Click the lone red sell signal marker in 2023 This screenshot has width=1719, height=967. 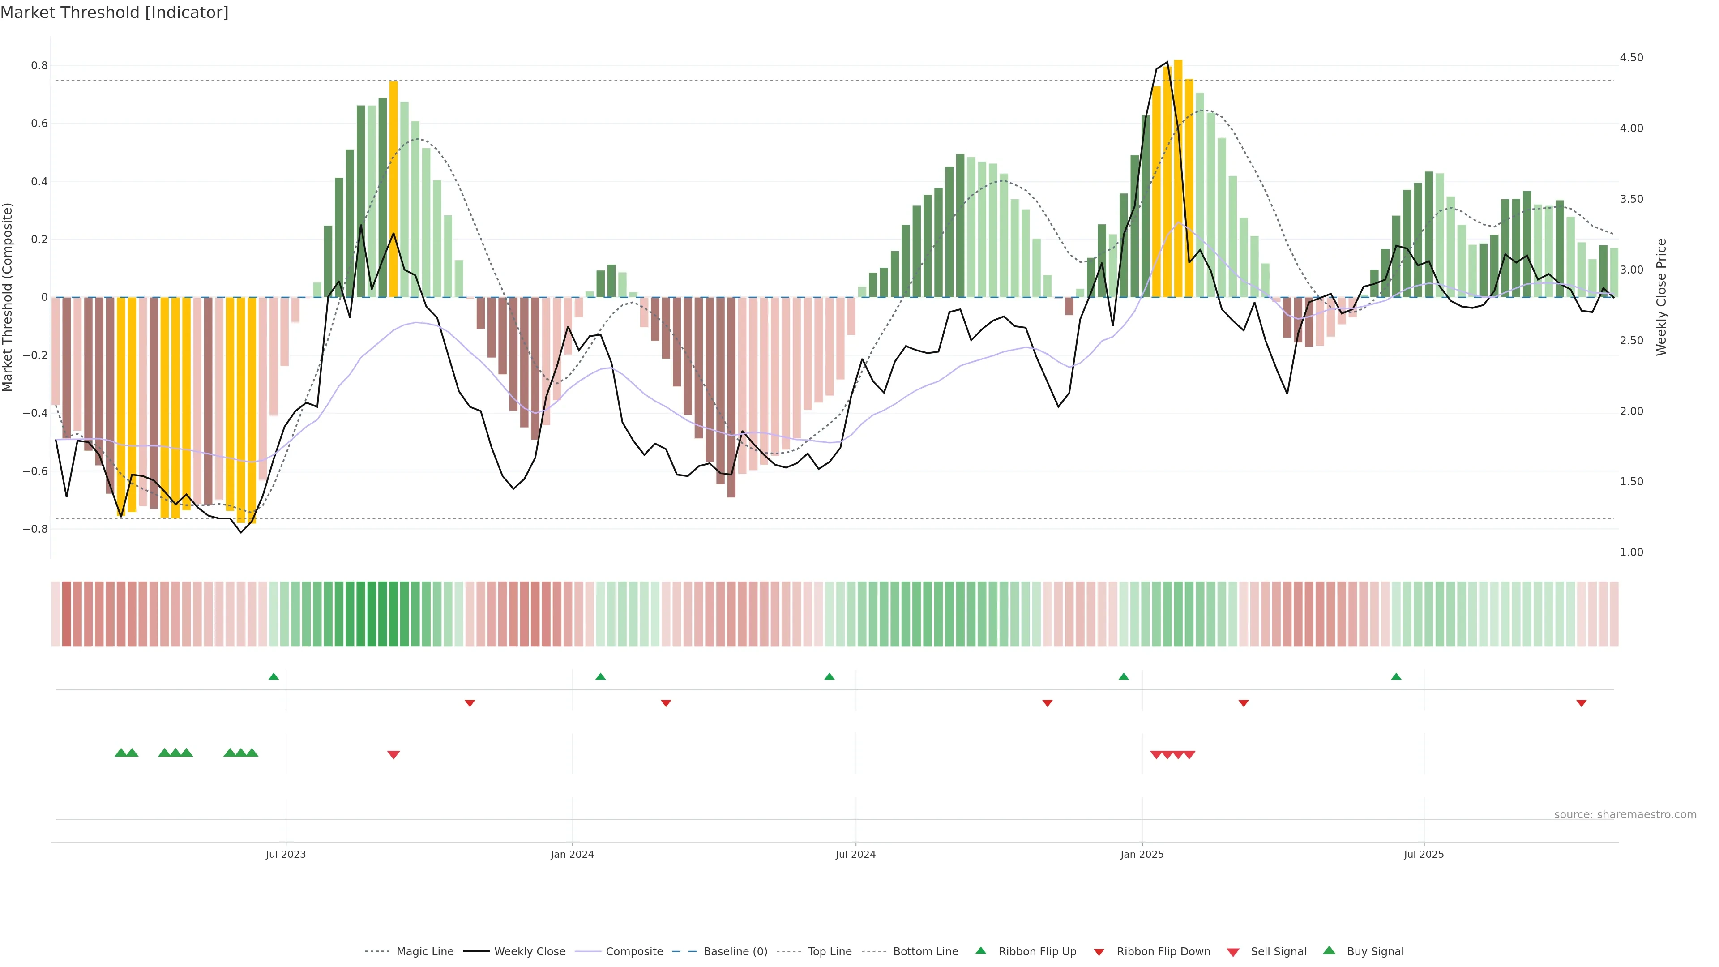[393, 755]
